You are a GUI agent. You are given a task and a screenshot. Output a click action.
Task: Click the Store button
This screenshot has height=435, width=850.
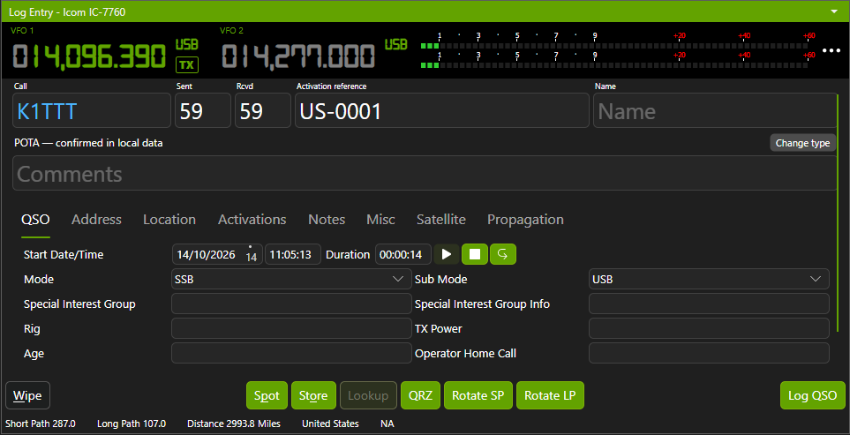click(313, 395)
